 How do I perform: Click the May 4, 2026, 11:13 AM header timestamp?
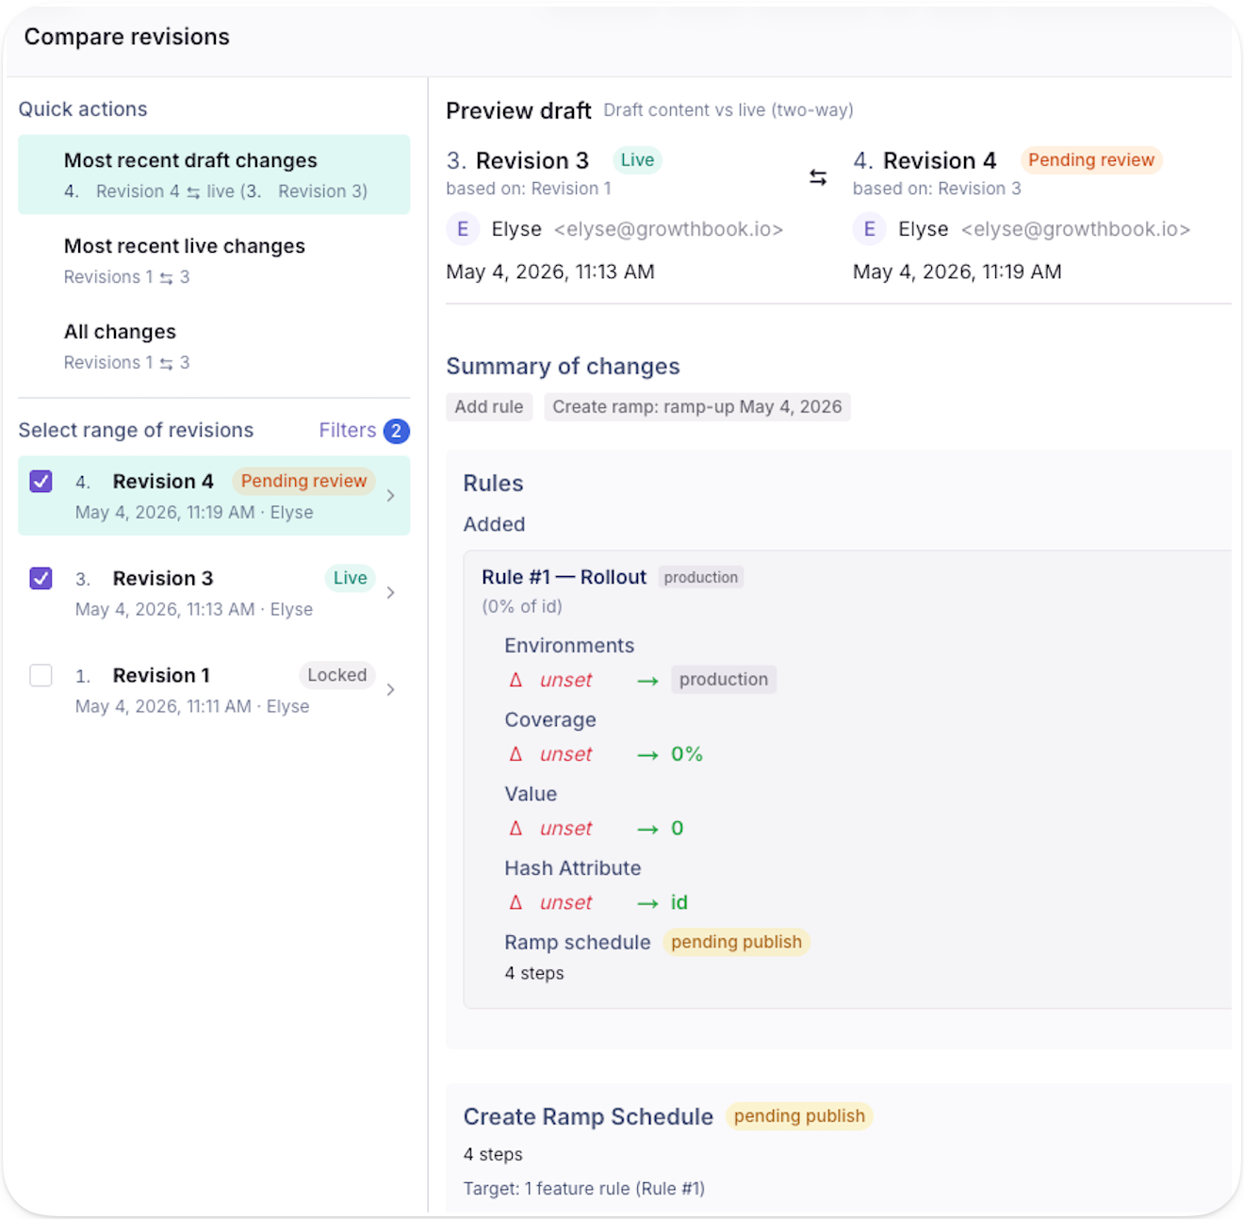click(x=550, y=272)
